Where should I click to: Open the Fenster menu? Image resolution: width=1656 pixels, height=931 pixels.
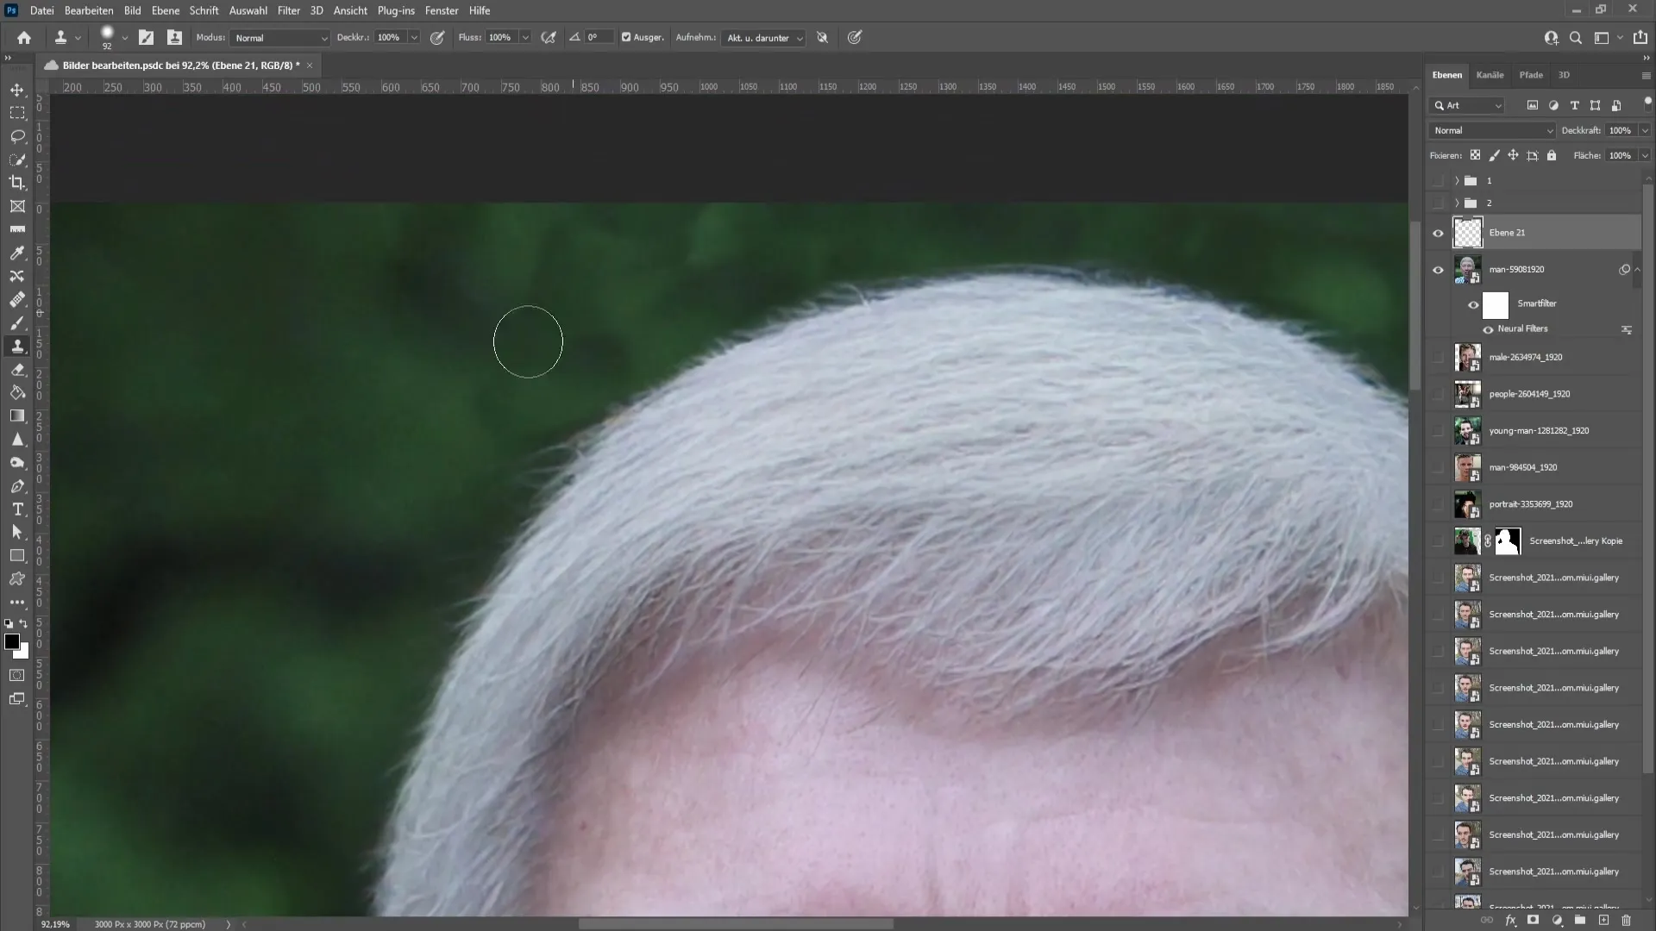pyautogui.click(x=442, y=10)
